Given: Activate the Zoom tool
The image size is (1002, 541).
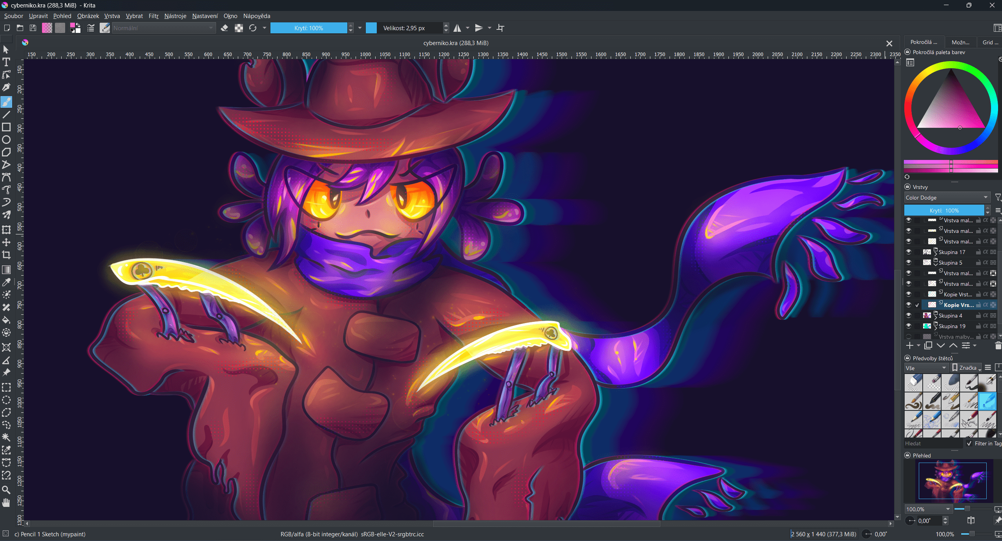Looking at the screenshot, I should pyautogui.click(x=6, y=490).
